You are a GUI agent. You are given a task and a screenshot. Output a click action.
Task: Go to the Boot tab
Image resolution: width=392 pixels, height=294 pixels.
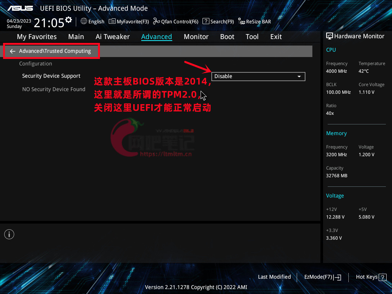tap(227, 37)
